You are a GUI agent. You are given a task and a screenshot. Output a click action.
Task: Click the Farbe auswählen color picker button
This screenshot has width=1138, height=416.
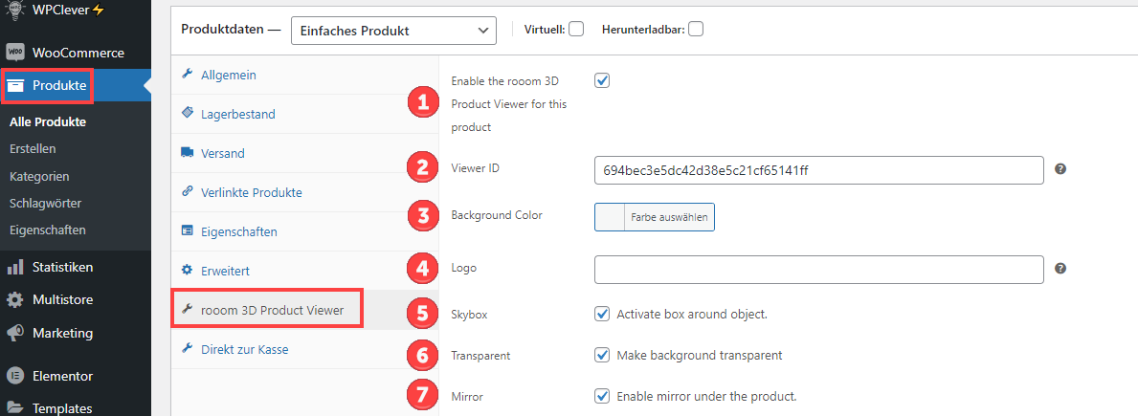(x=655, y=217)
